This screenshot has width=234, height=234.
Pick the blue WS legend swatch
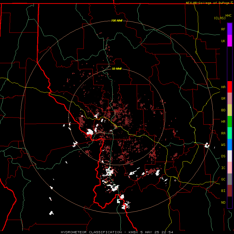click(230, 145)
